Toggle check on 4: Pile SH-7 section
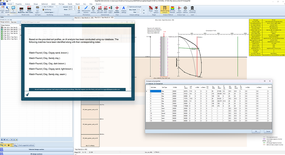This screenshot has width=285, height=155. 2,35
